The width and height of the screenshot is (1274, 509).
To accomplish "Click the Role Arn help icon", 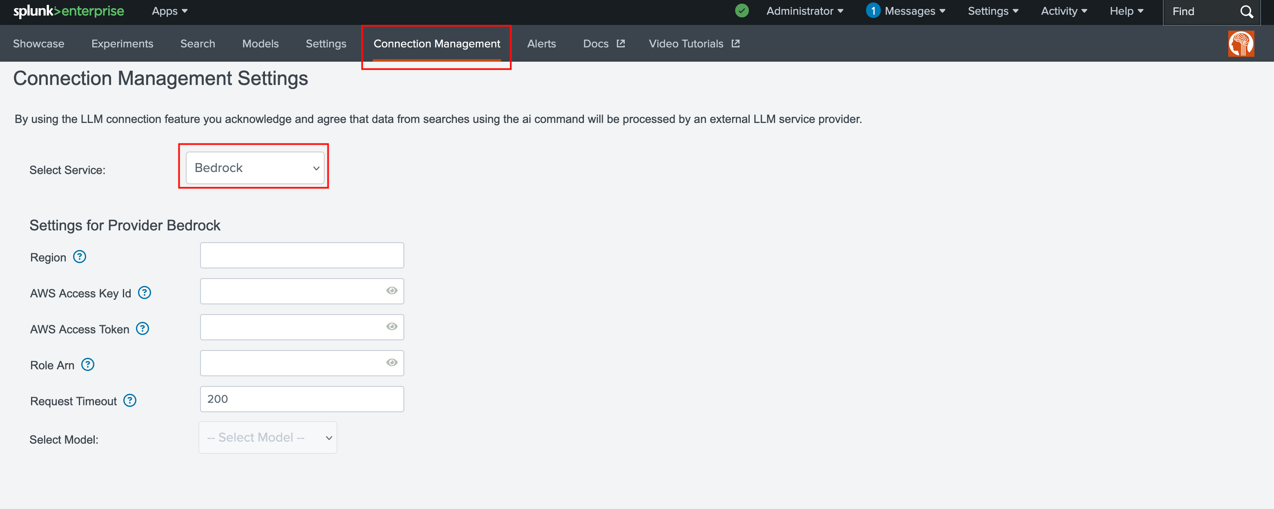I will [87, 364].
